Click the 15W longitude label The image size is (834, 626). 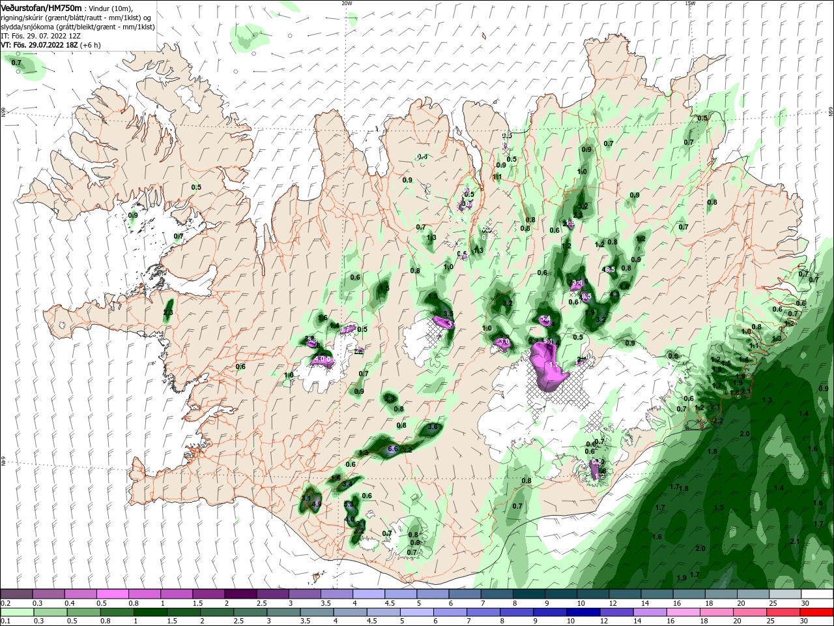pyautogui.click(x=690, y=3)
